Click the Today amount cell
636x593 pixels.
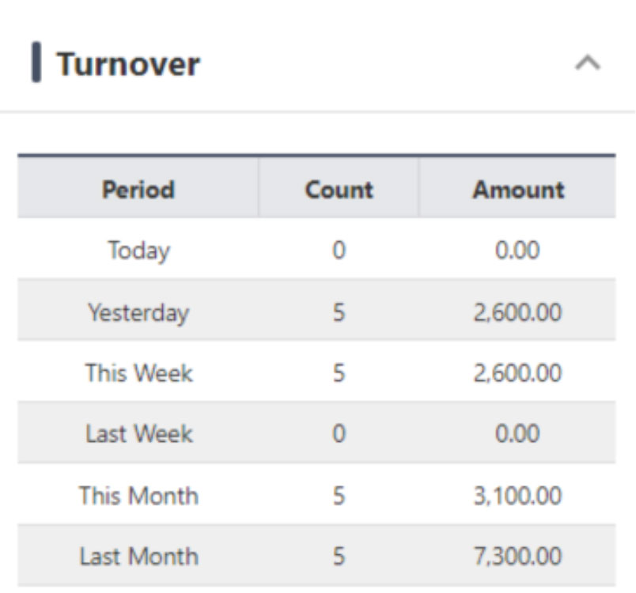518,251
